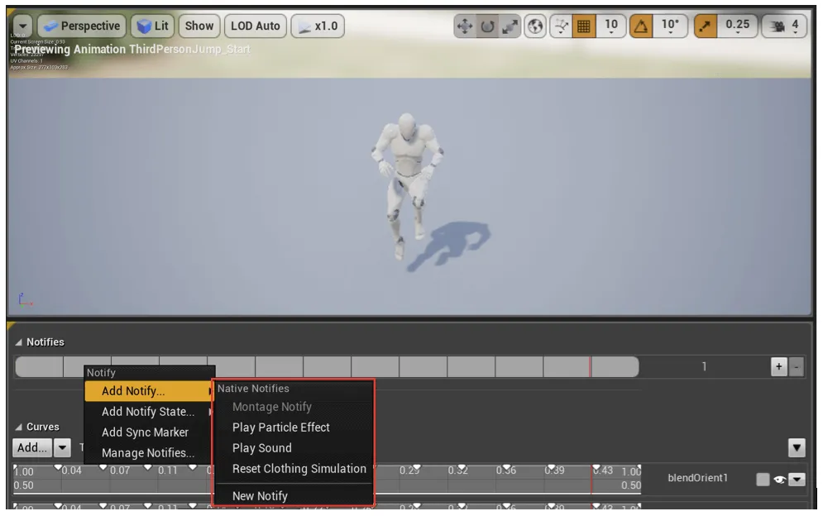
Task: Add a notify track with plus button
Action: coord(779,367)
